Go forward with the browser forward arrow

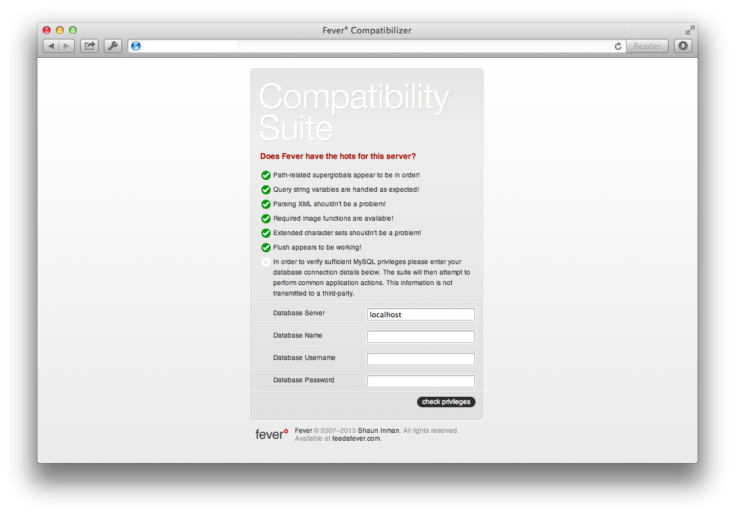click(66, 46)
